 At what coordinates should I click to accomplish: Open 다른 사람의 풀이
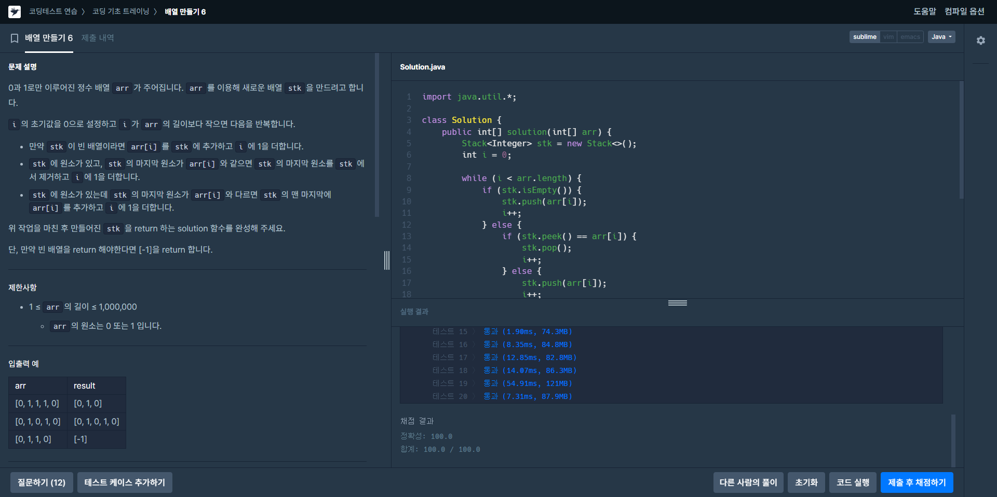[748, 482]
